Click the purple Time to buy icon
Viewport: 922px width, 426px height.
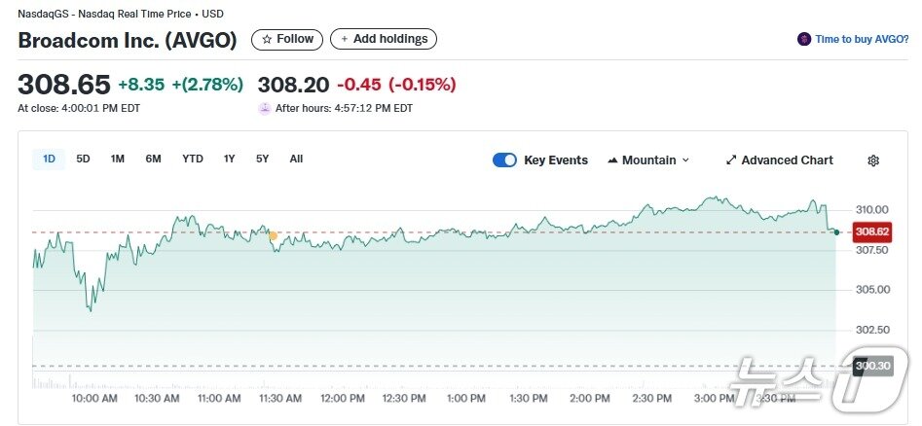pos(803,40)
